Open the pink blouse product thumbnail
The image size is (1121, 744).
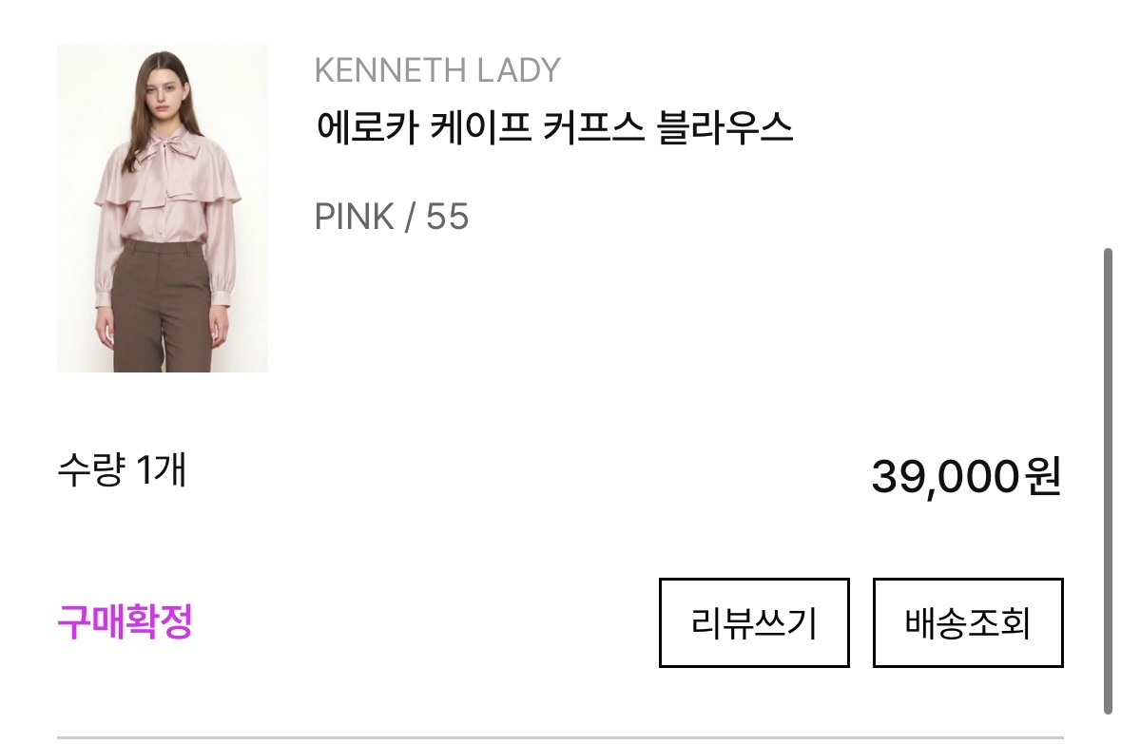163,208
